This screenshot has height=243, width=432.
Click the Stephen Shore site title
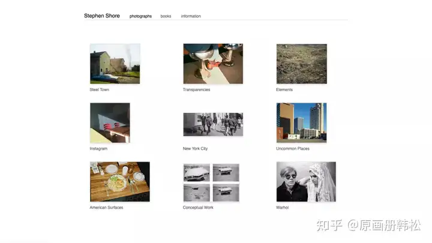[101, 16]
